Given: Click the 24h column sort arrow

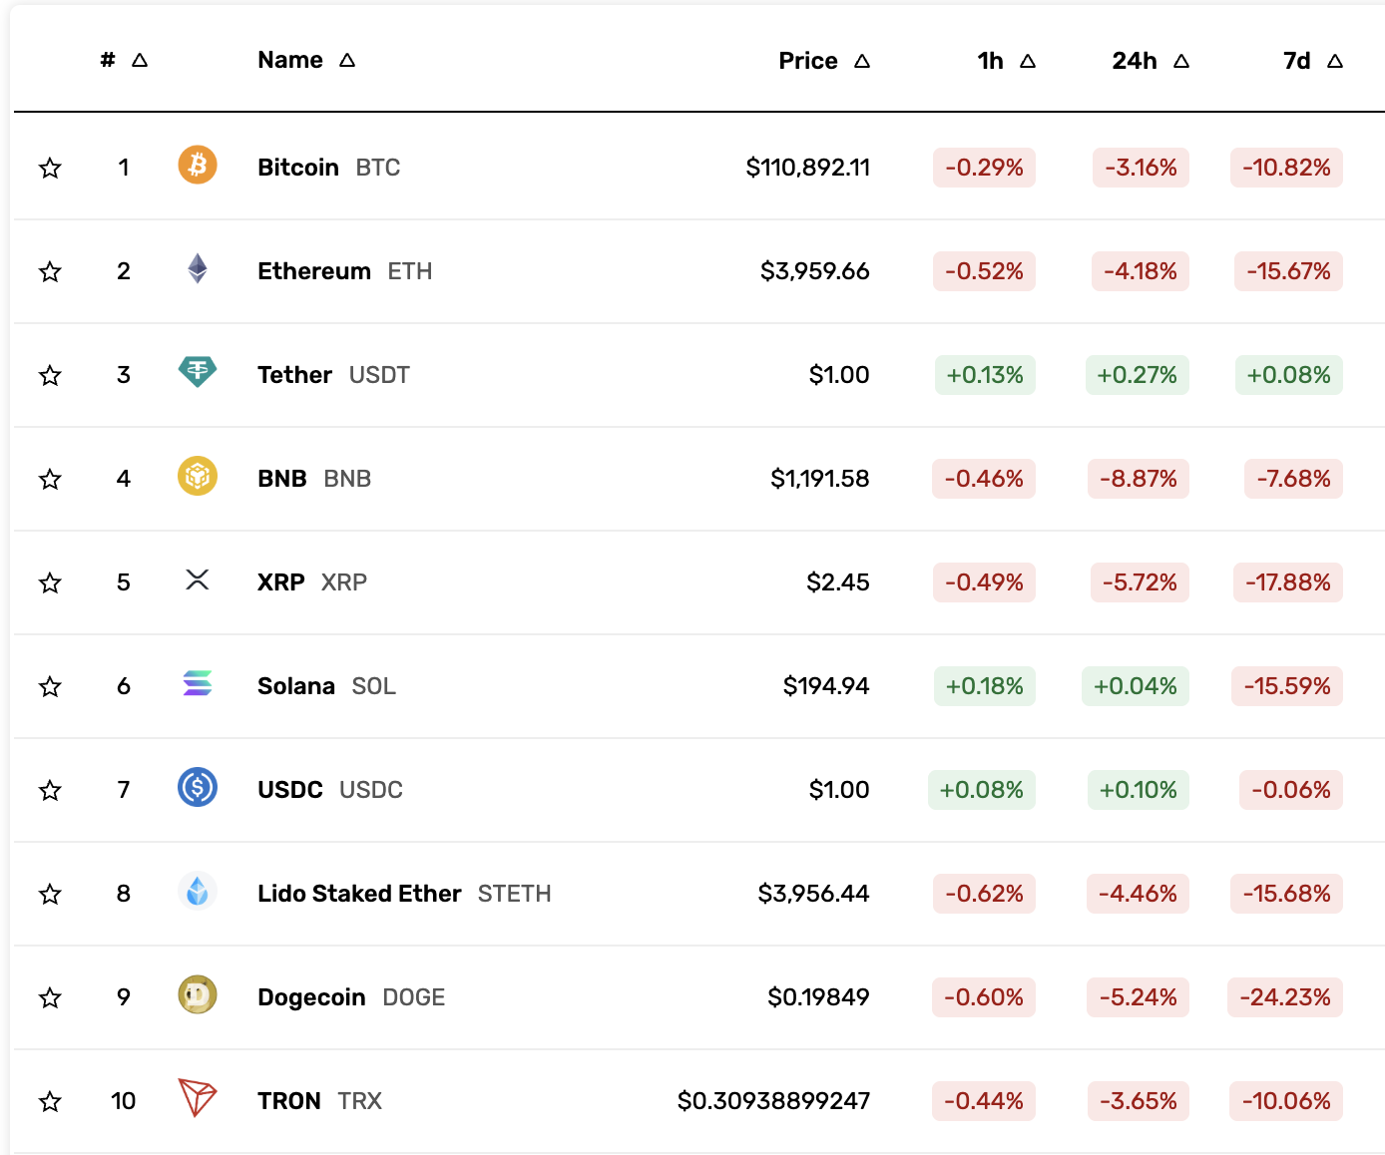Looking at the screenshot, I should click(1181, 61).
